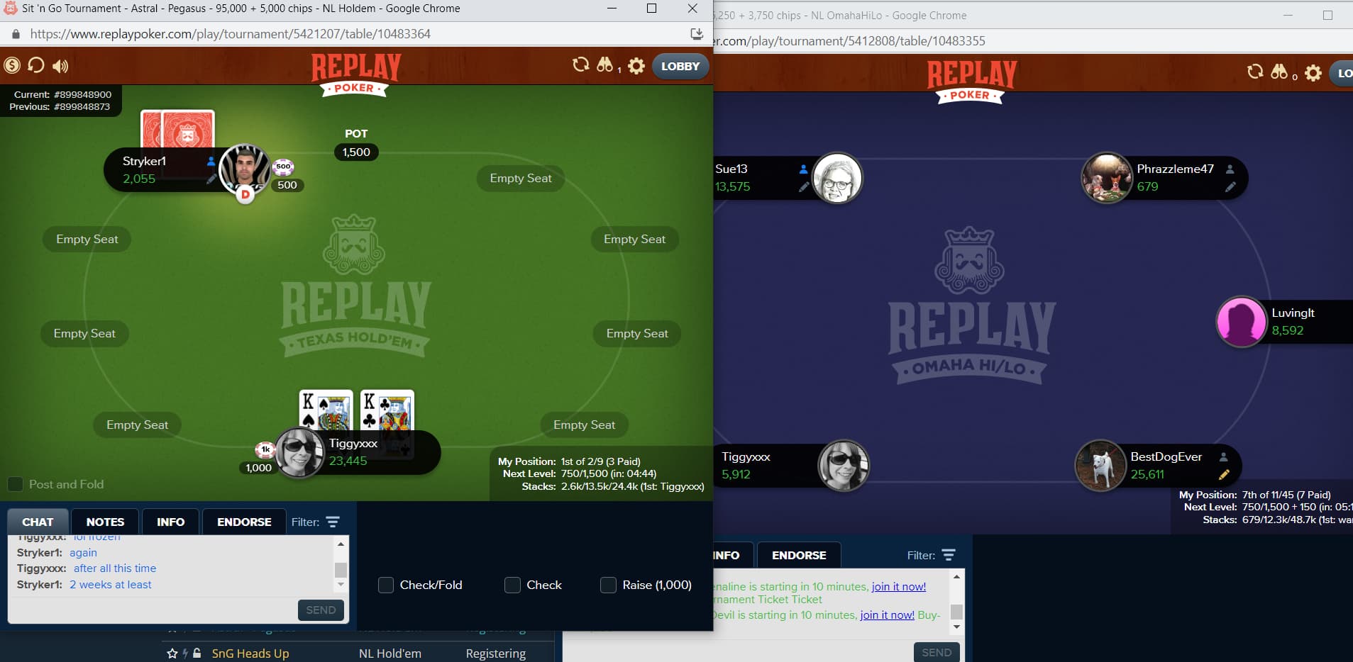1353x662 pixels.
Task: Click Sue13's blue profile person icon
Action: click(x=803, y=169)
